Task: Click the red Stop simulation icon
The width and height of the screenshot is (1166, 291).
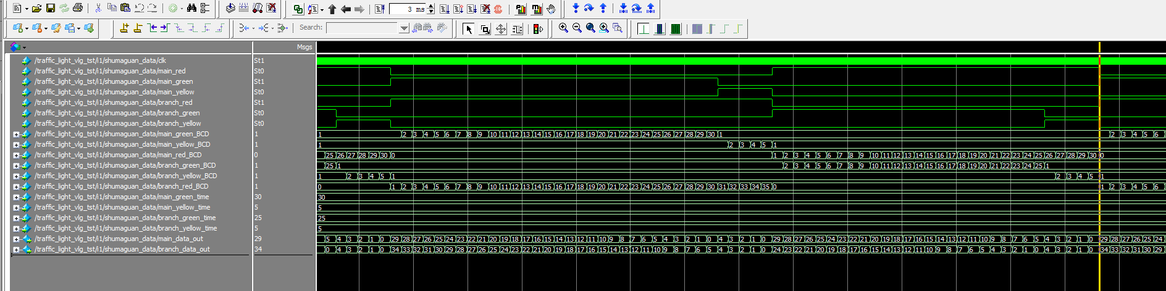Action: click(x=498, y=9)
